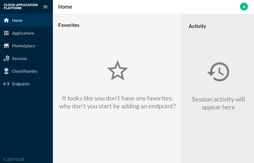Select Home in the side navigation
The height and width of the screenshot is (163, 254).
tap(17, 20)
